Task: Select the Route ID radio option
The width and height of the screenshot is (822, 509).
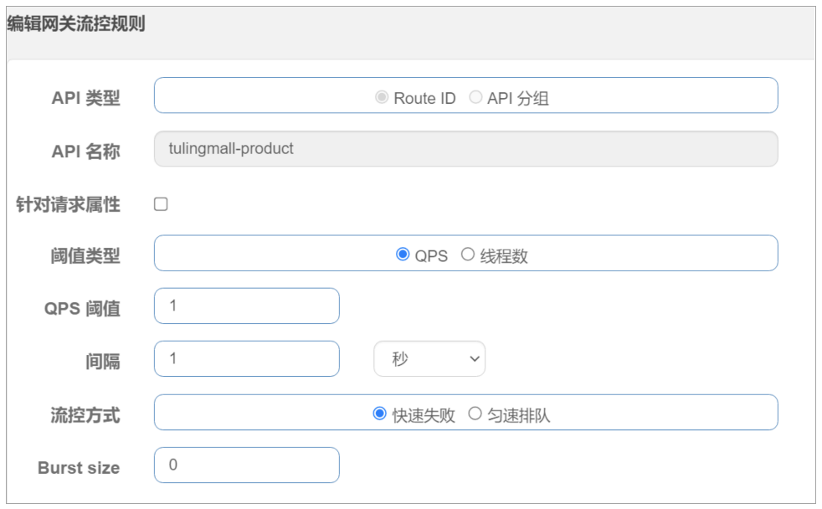Action: click(x=382, y=98)
